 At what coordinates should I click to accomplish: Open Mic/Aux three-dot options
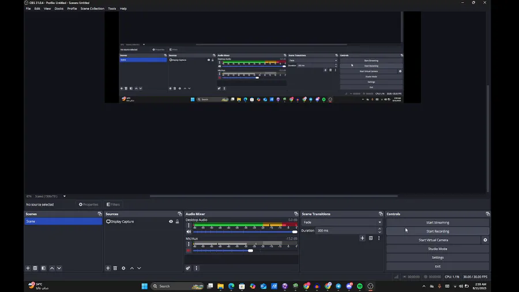click(x=189, y=244)
